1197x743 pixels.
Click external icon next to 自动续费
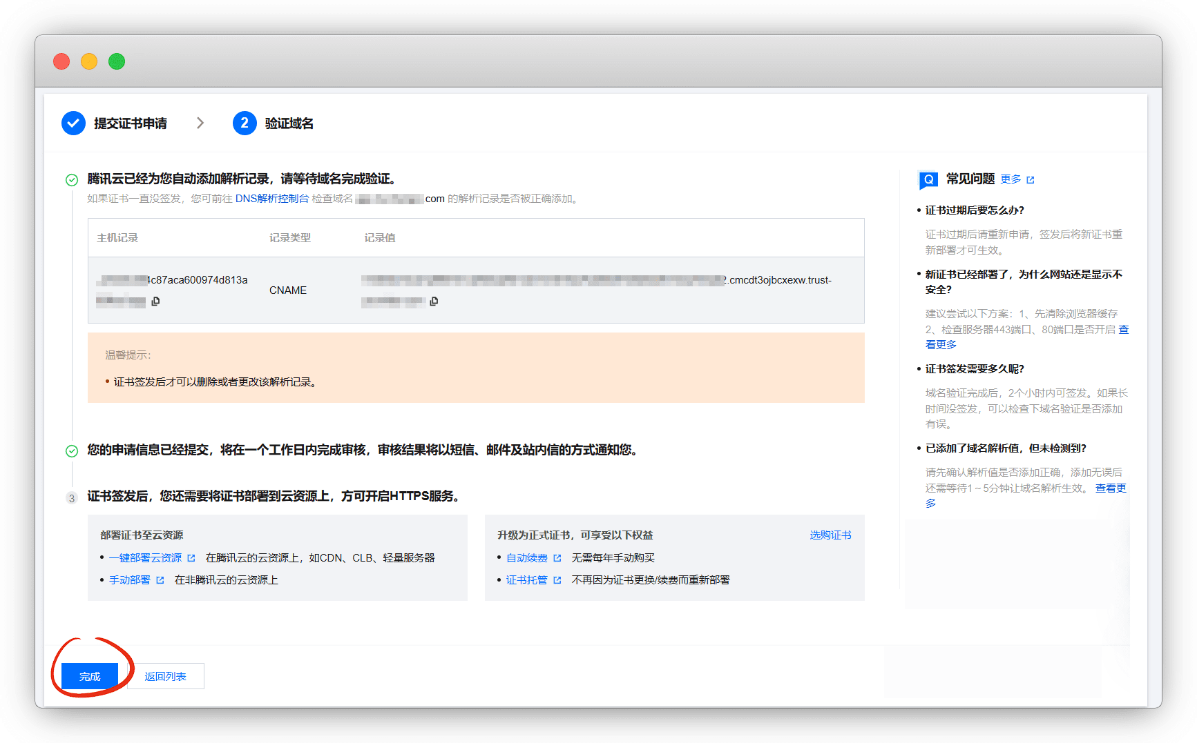pos(557,558)
